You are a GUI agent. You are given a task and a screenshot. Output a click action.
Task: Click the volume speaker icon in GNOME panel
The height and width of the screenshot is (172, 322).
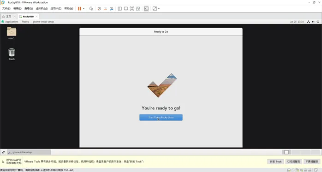point(313,22)
